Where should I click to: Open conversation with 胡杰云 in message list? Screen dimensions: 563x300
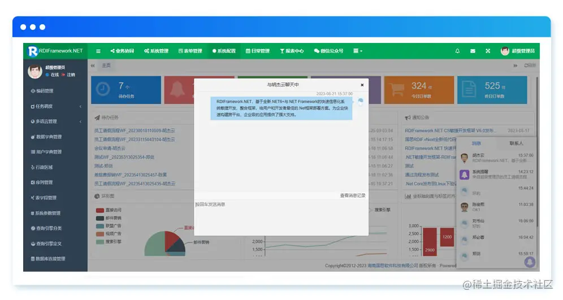click(x=496, y=158)
